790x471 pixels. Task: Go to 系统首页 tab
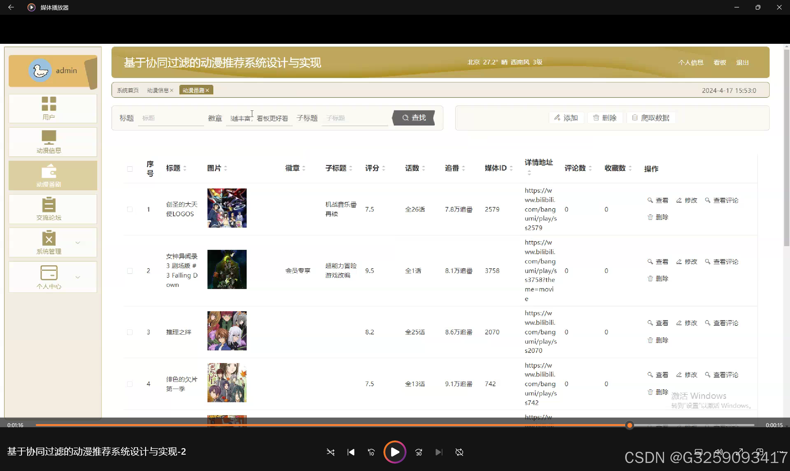pyautogui.click(x=128, y=90)
